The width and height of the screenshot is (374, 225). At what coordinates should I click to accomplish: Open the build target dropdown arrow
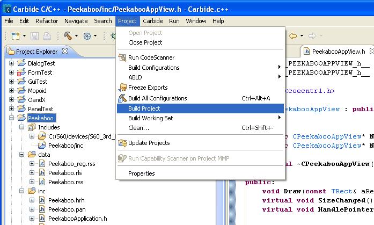coord(95,36)
